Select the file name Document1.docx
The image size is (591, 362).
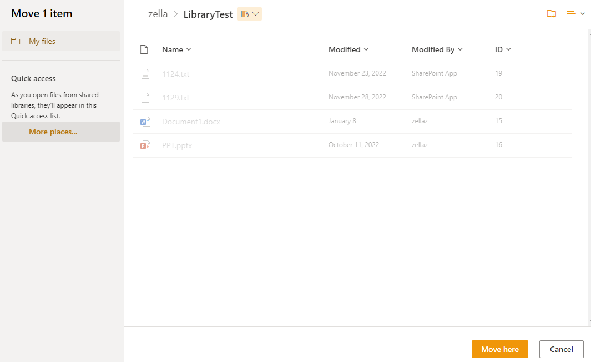coord(191,122)
